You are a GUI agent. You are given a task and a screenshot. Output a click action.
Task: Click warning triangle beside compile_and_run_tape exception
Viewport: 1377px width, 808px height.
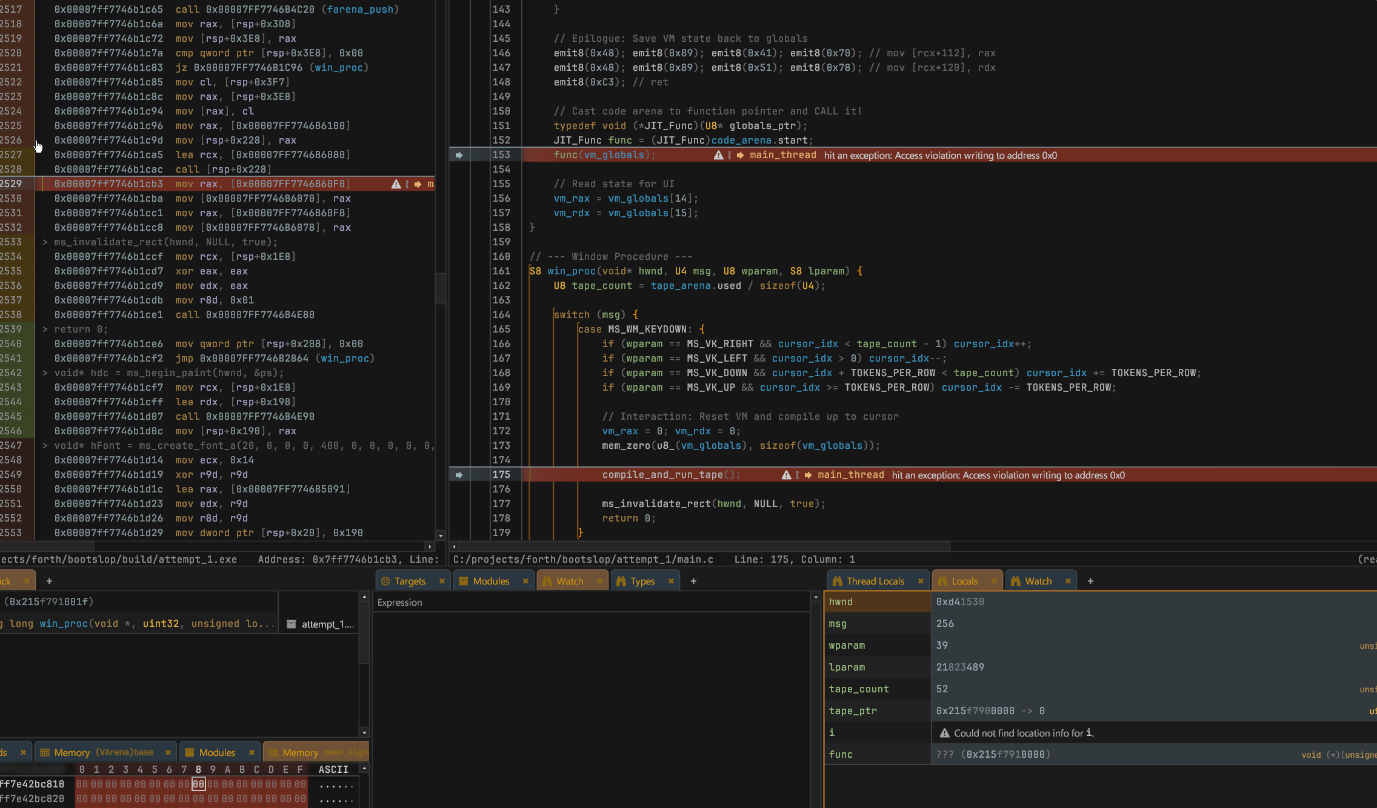pyautogui.click(x=786, y=475)
